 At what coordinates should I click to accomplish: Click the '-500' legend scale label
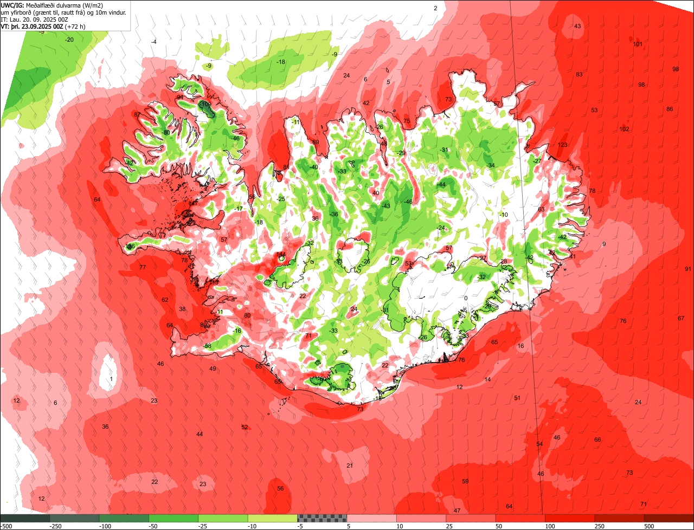pos(6,526)
